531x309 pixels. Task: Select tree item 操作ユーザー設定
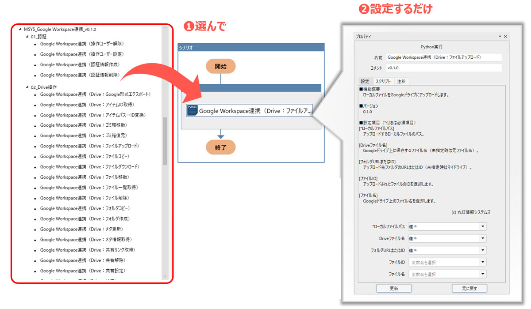click(x=82, y=54)
